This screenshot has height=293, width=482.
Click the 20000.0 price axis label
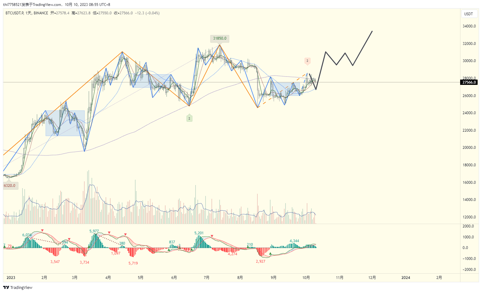tap(469, 148)
